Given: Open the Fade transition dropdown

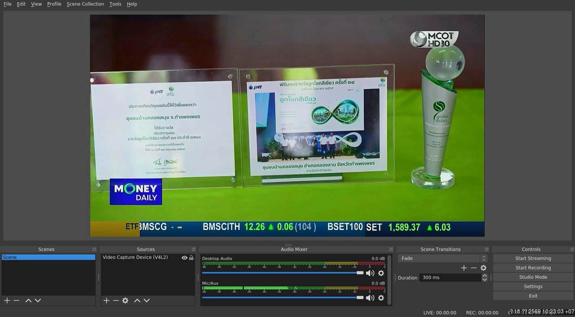Looking at the screenshot, I should pyautogui.click(x=442, y=258).
